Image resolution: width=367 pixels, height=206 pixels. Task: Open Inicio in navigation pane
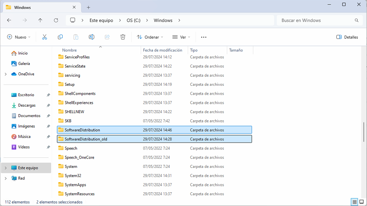point(23,53)
